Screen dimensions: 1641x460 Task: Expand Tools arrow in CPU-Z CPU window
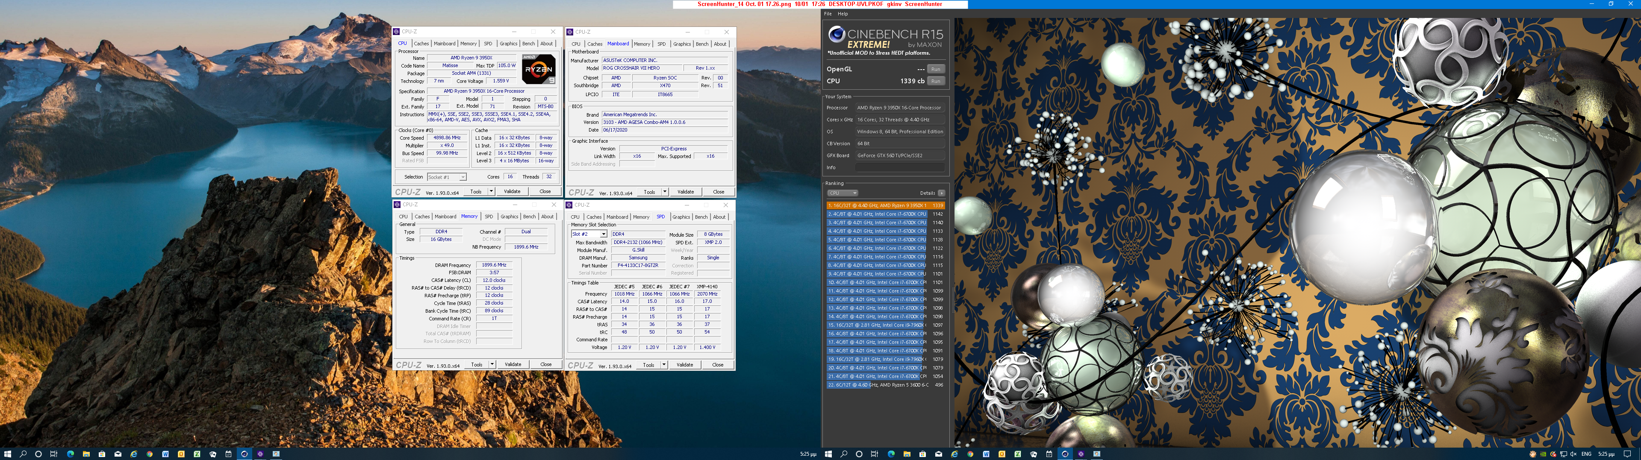491,191
